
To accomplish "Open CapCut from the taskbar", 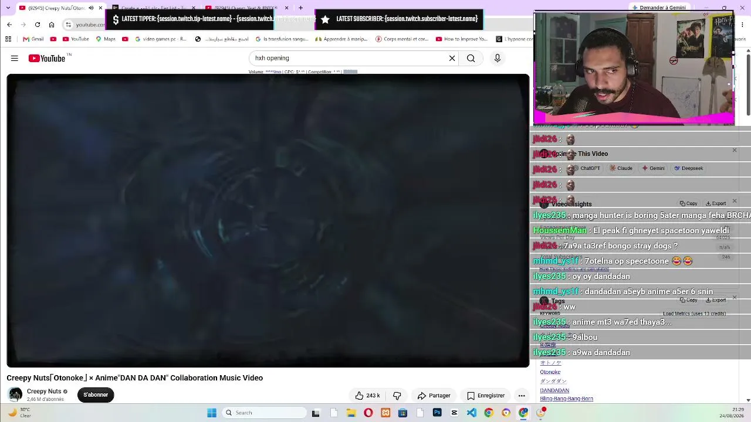I will click(x=454, y=413).
